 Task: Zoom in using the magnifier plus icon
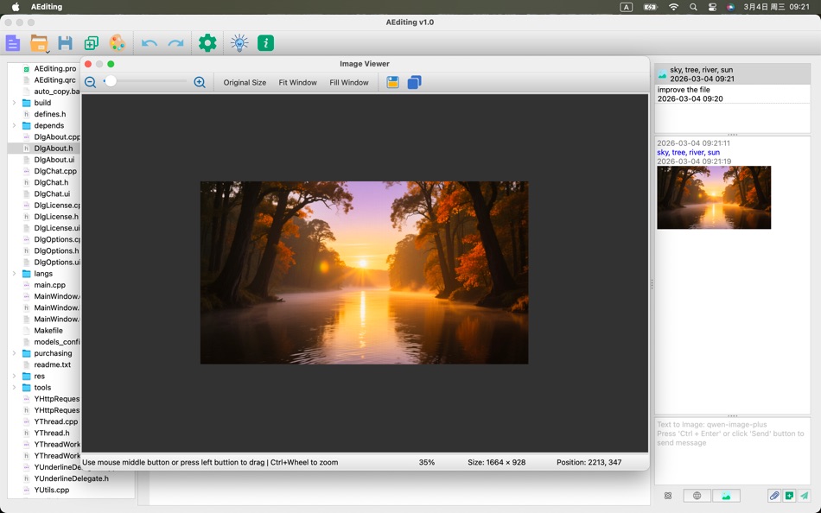(200, 82)
